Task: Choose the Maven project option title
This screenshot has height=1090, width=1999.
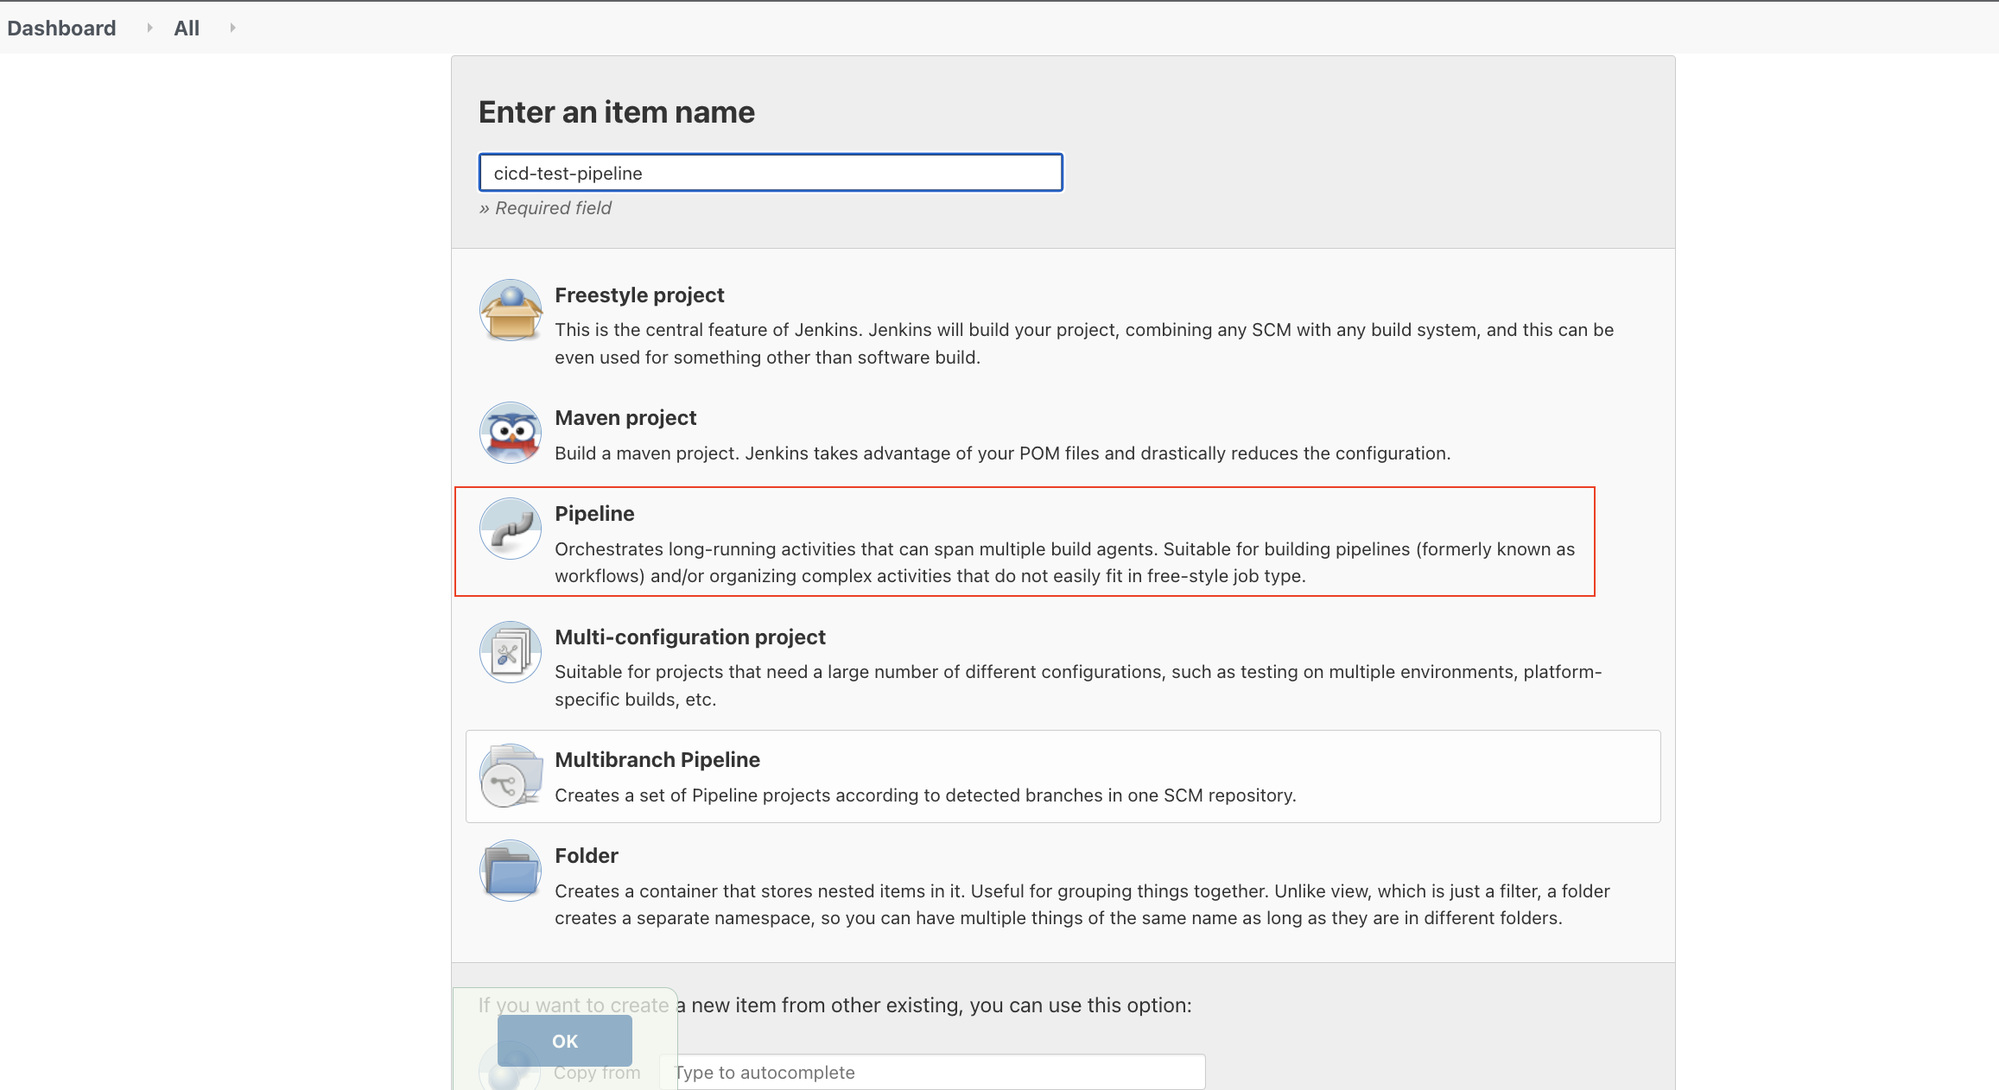Action: pyautogui.click(x=625, y=418)
